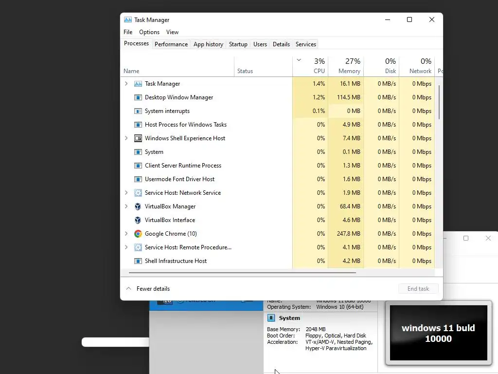Screen dimensions: 498x374
Task: Expand Service Host: Network Service group
Action: (x=126, y=193)
